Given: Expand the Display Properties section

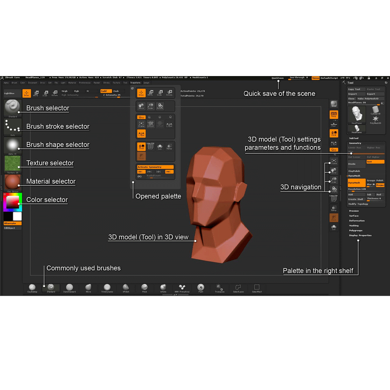Looking at the screenshot, I should pyautogui.click(x=360, y=235).
